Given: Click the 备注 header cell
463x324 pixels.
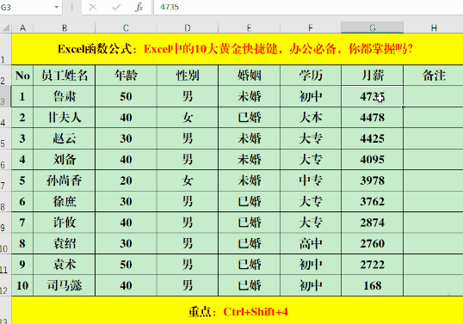Looking at the screenshot, I should pyautogui.click(x=433, y=76).
